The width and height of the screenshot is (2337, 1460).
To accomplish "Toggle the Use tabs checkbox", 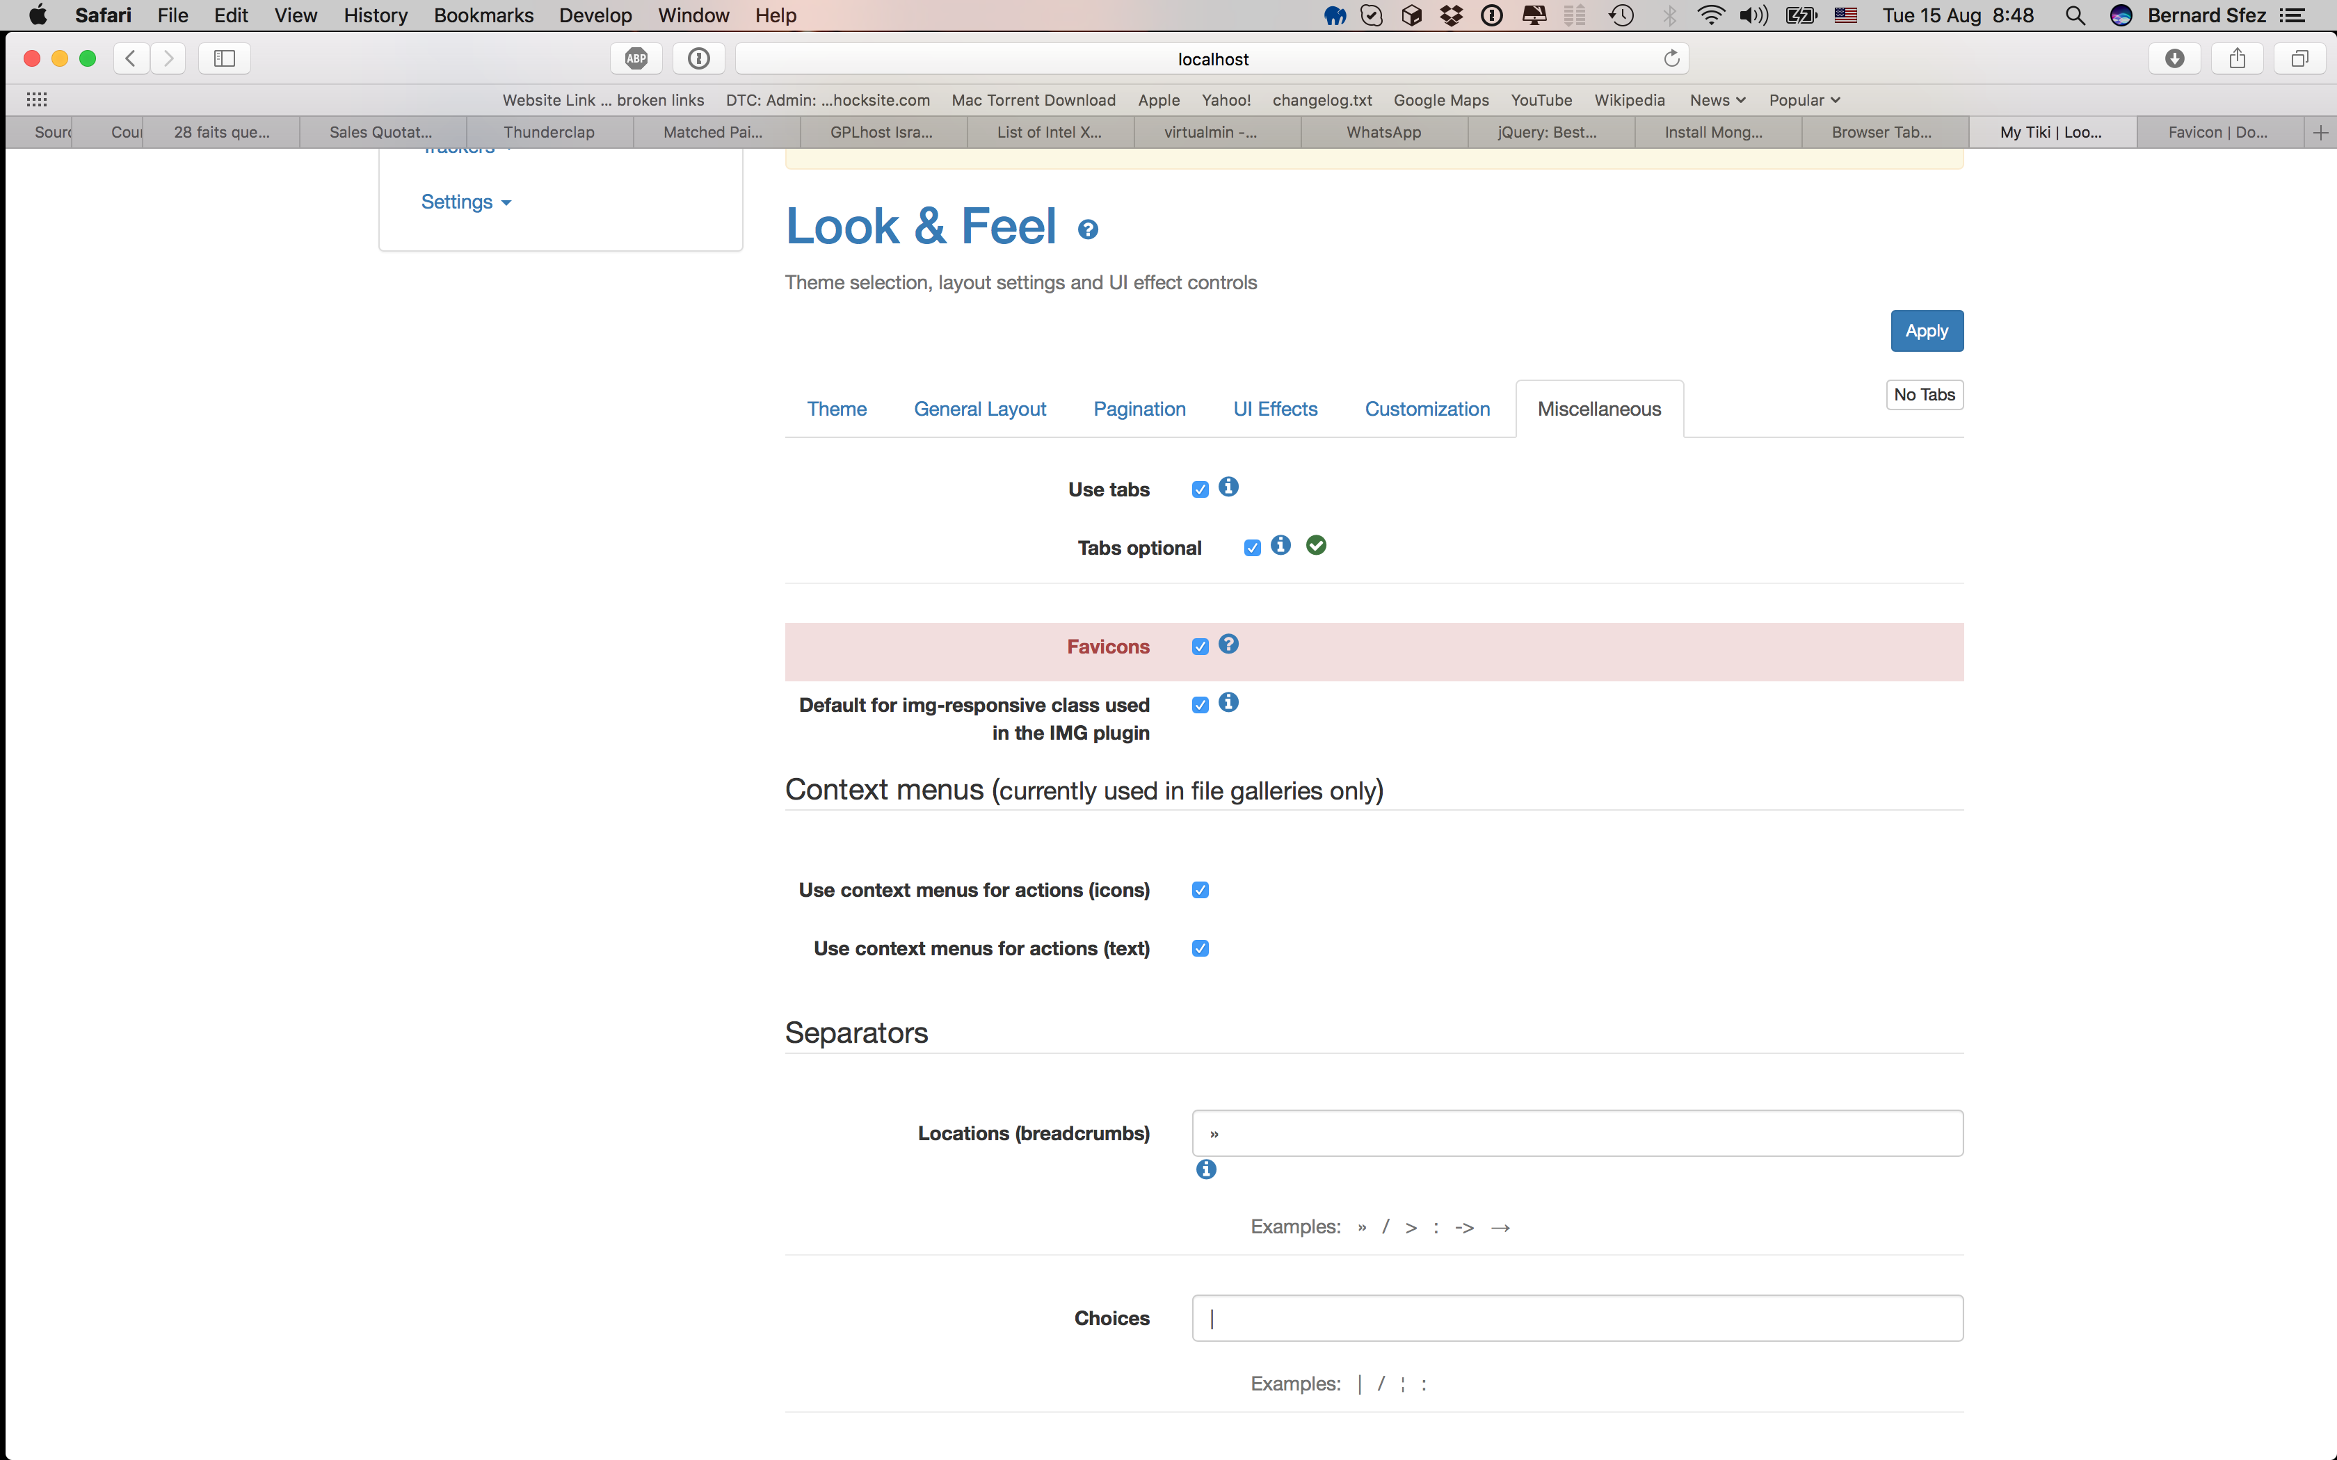I will coord(1200,489).
